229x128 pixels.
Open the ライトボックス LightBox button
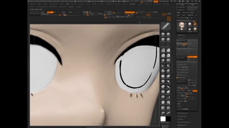(x=35, y=14)
